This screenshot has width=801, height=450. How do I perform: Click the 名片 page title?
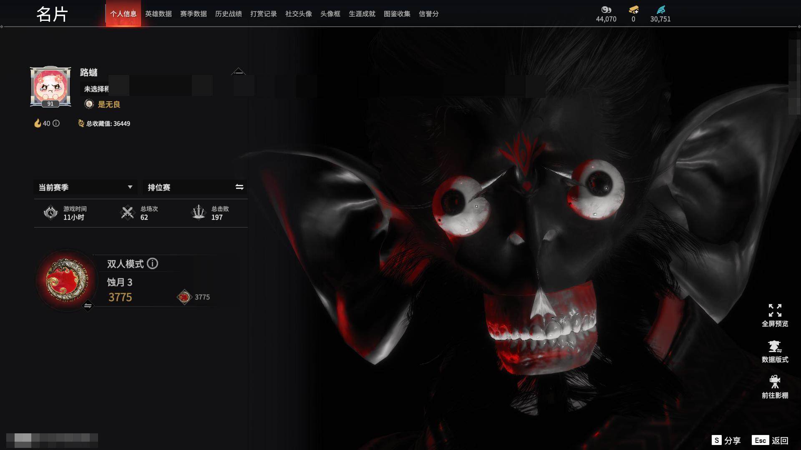pos(52,14)
